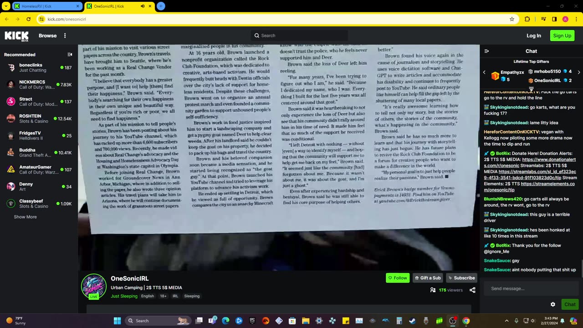This screenshot has width=583, height=328.
Task: Click the Empathyzx top gifter name
Action: (x=512, y=72)
